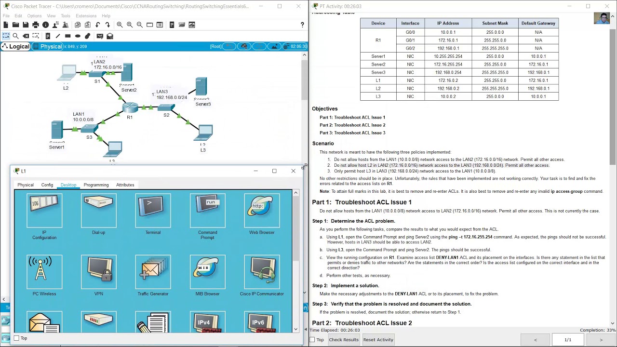Screen dimensions: 617x347
Task: Pick the Inspect magnifier tool
Action: (16, 36)
